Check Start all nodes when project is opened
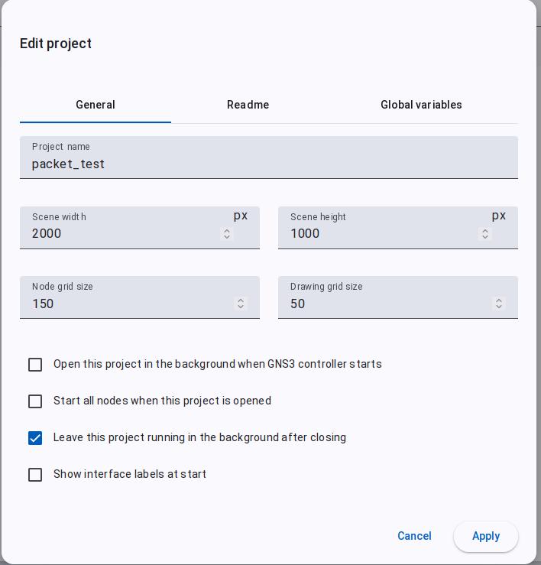This screenshot has width=541, height=565. (x=35, y=401)
